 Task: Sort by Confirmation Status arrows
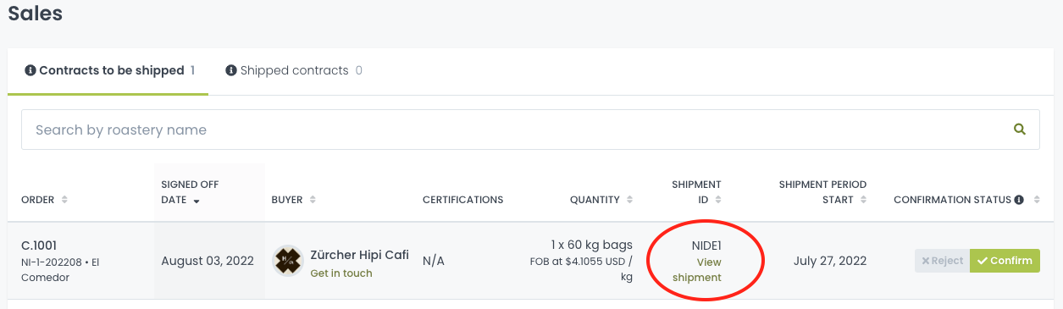pyautogui.click(x=1035, y=200)
